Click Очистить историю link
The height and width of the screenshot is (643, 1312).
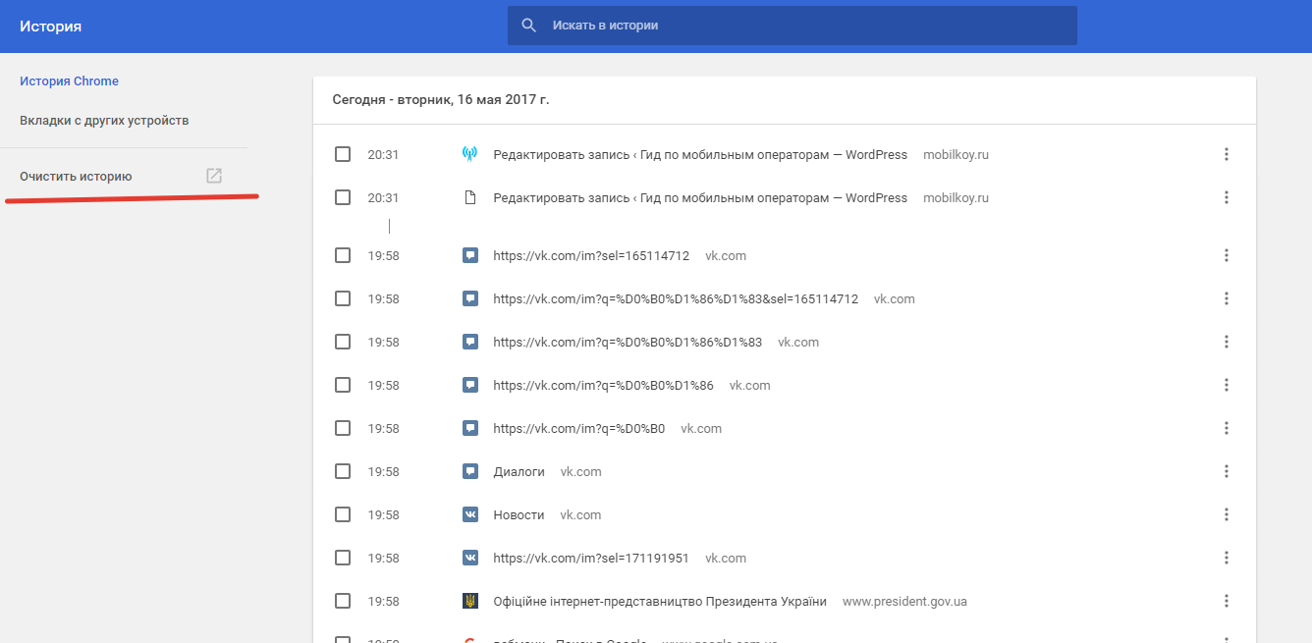pyautogui.click(x=76, y=177)
